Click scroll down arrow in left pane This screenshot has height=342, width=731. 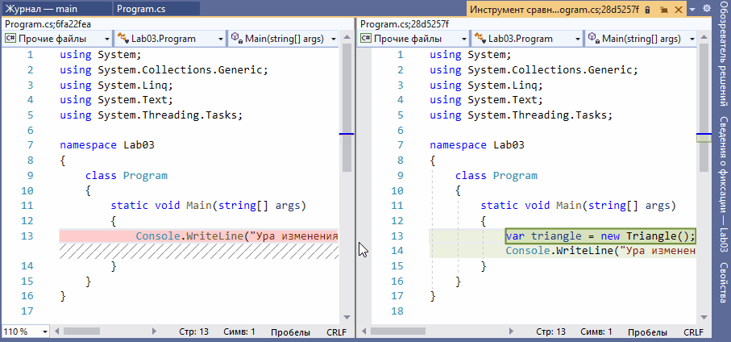click(347, 317)
